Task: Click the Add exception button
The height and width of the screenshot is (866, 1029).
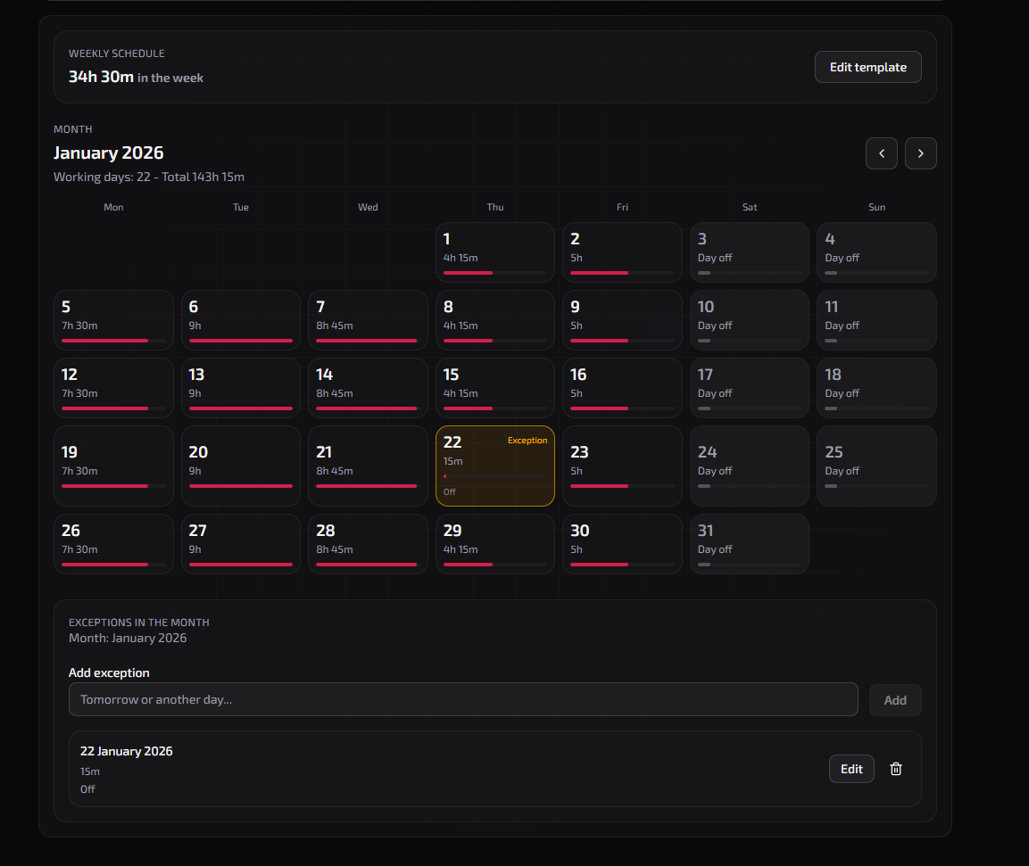Action: click(895, 700)
